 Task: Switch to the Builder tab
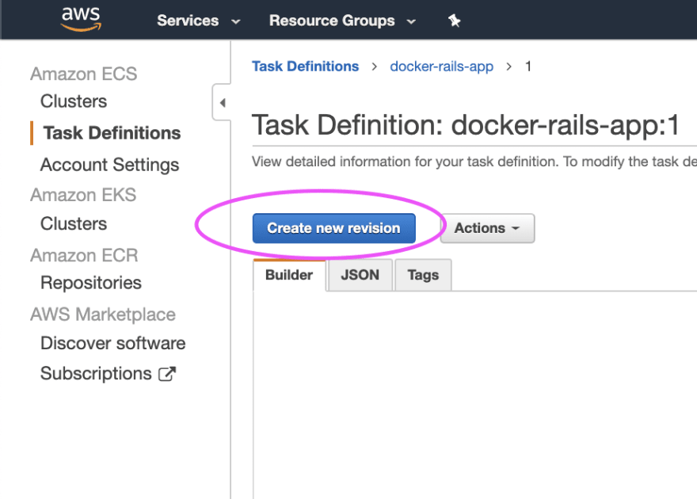tap(289, 275)
